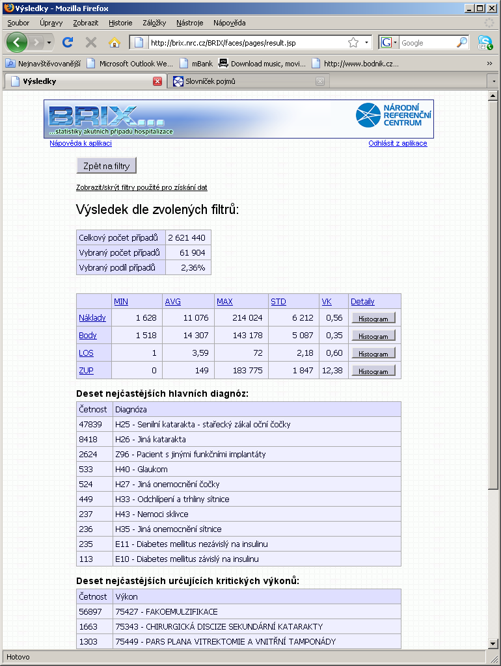This screenshot has height=666, width=501.
Task: Open the Náklady row link
Action: pos(92,317)
